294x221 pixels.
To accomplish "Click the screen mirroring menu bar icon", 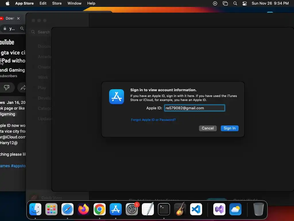I will point(225,3).
